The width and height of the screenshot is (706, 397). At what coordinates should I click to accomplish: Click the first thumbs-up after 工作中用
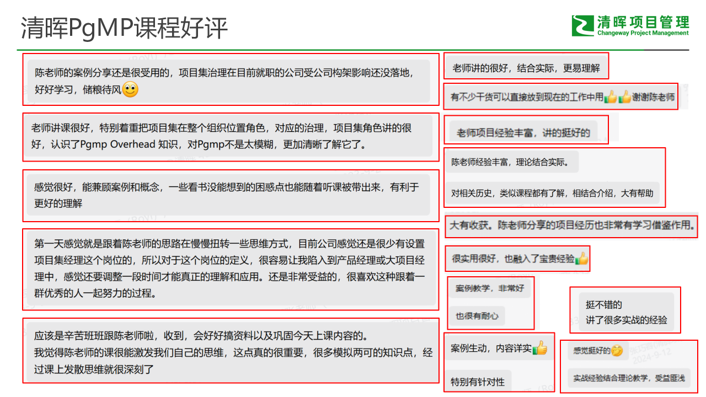611,97
